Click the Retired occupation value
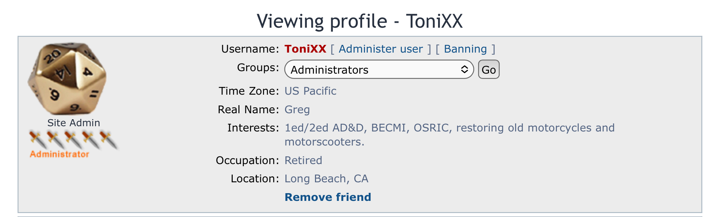720x217 pixels. (303, 160)
